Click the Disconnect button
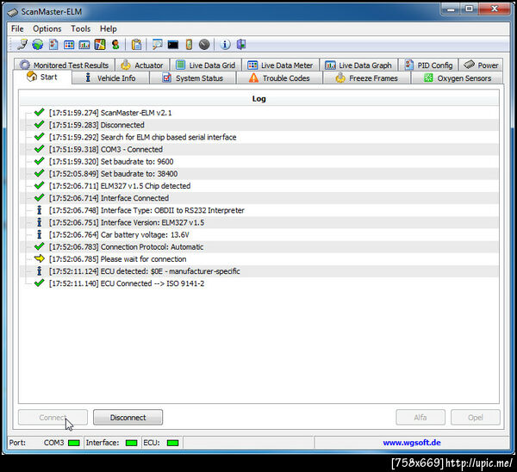This screenshot has height=472, width=517. click(x=128, y=417)
